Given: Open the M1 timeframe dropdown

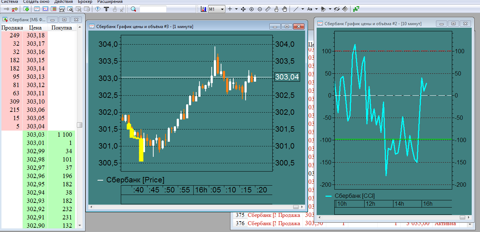Looking at the screenshot, I should 217,9.
